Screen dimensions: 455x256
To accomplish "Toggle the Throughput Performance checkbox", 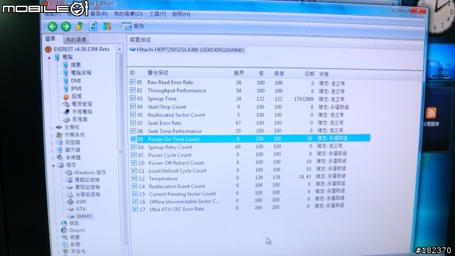I will click(133, 90).
